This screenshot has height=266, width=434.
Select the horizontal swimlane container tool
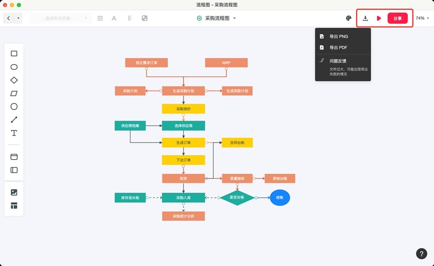(x=14, y=157)
